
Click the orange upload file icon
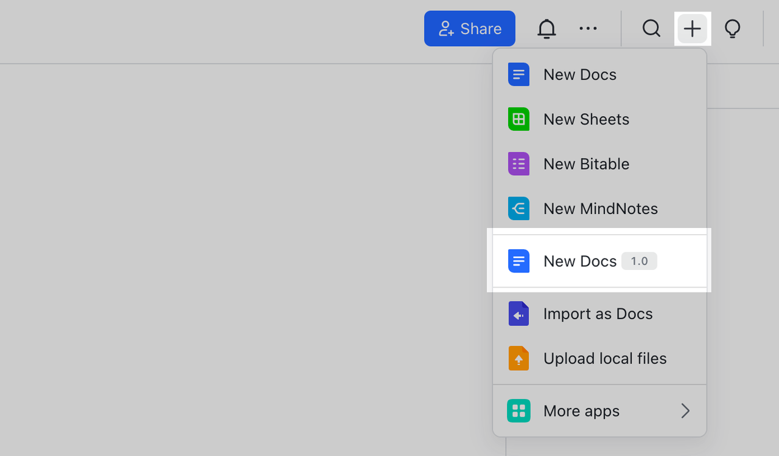(519, 359)
